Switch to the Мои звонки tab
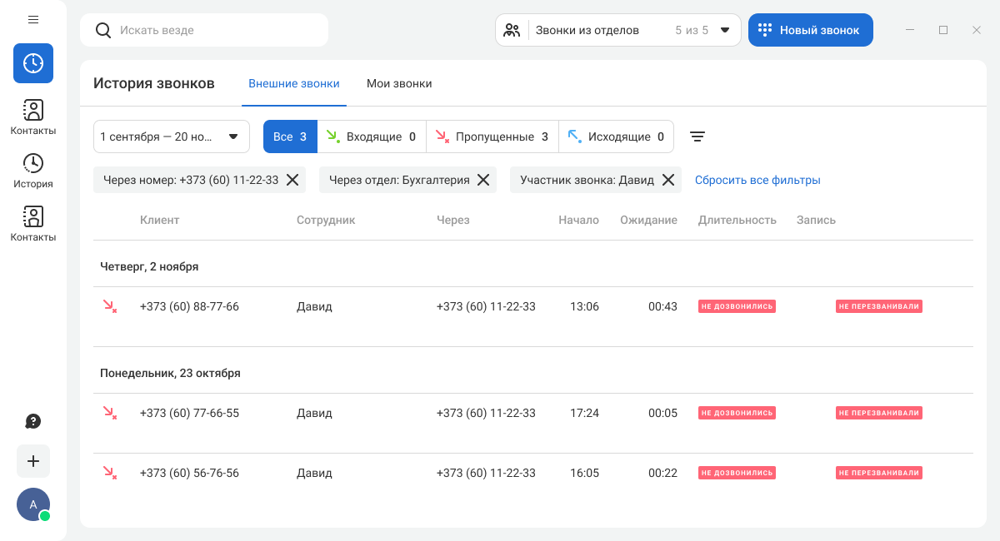The image size is (1000, 541). click(x=399, y=83)
